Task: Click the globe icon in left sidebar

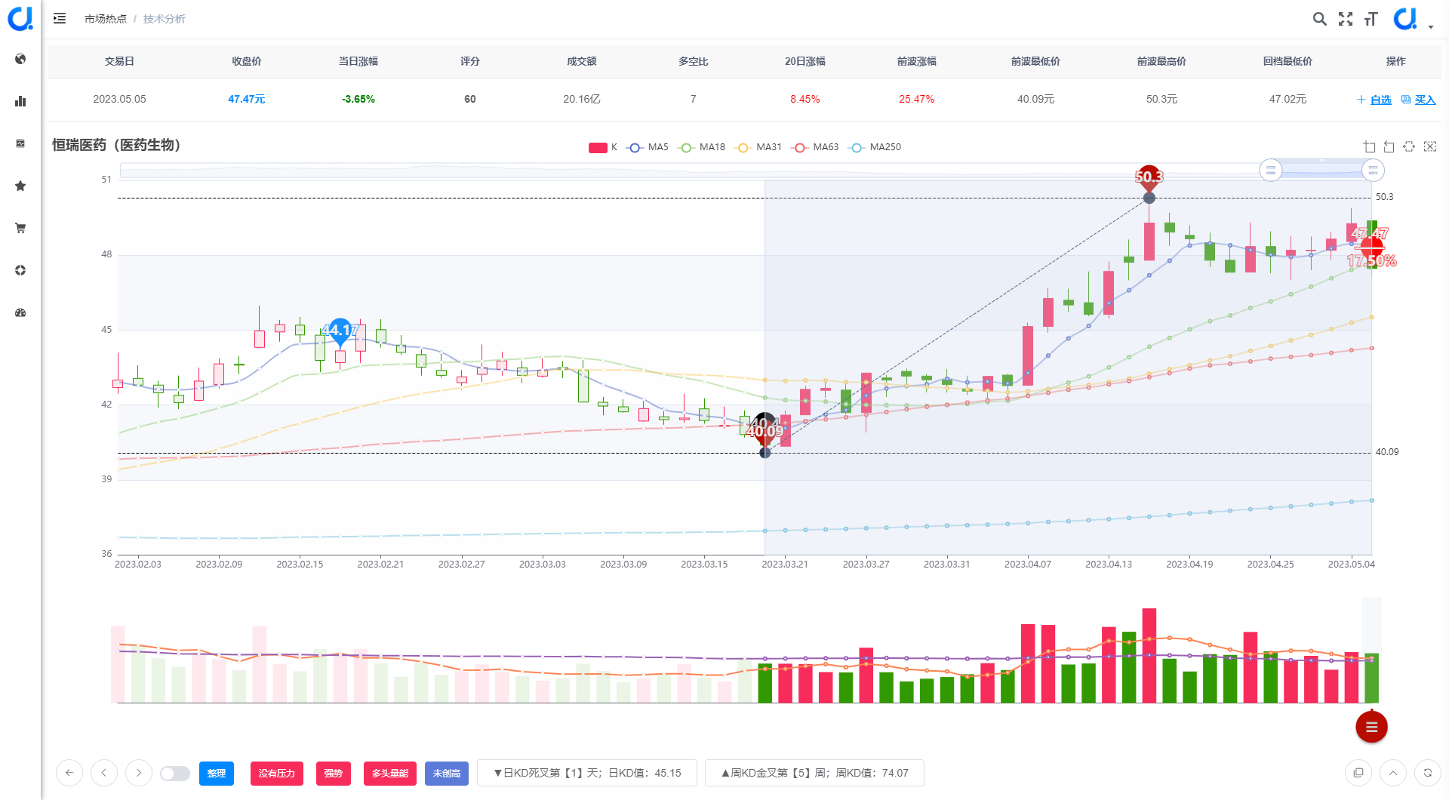Action: [x=20, y=59]
